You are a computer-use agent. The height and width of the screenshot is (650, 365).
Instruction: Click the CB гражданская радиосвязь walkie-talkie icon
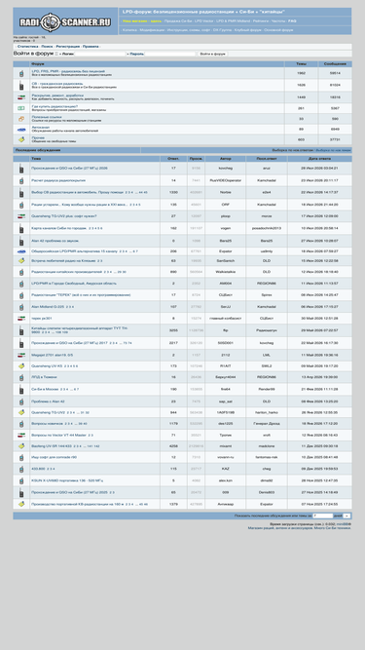(x=21, y=86)
